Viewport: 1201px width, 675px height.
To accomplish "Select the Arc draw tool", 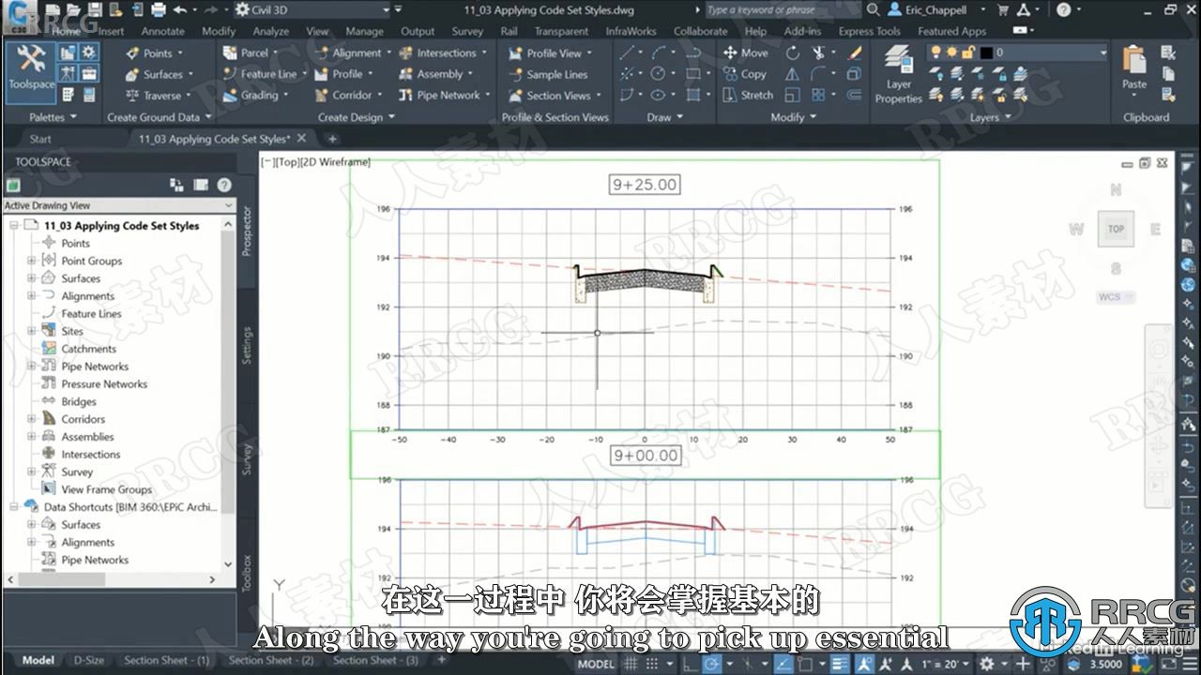I will pyautogui.click(x=659, y=53).
